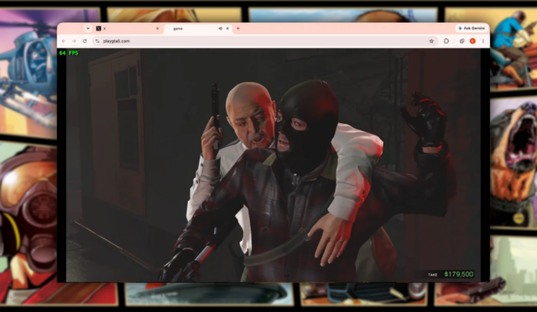
Task: Click the $179,500 take amount
Action: tap(459, 274)
